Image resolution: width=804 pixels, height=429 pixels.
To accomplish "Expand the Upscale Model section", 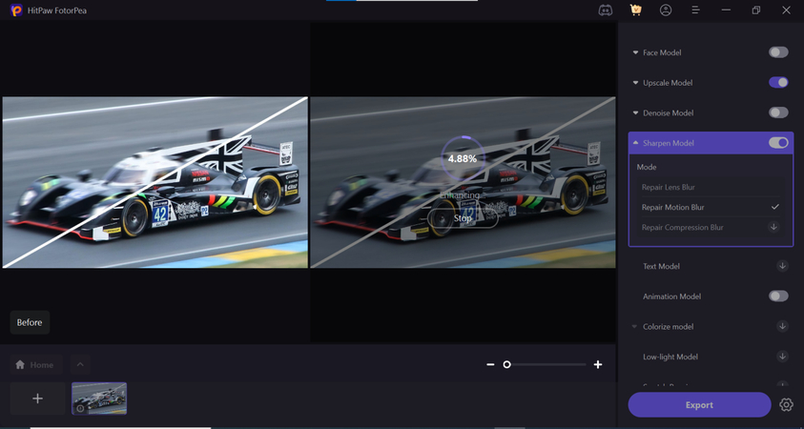I will coord(636,83).
